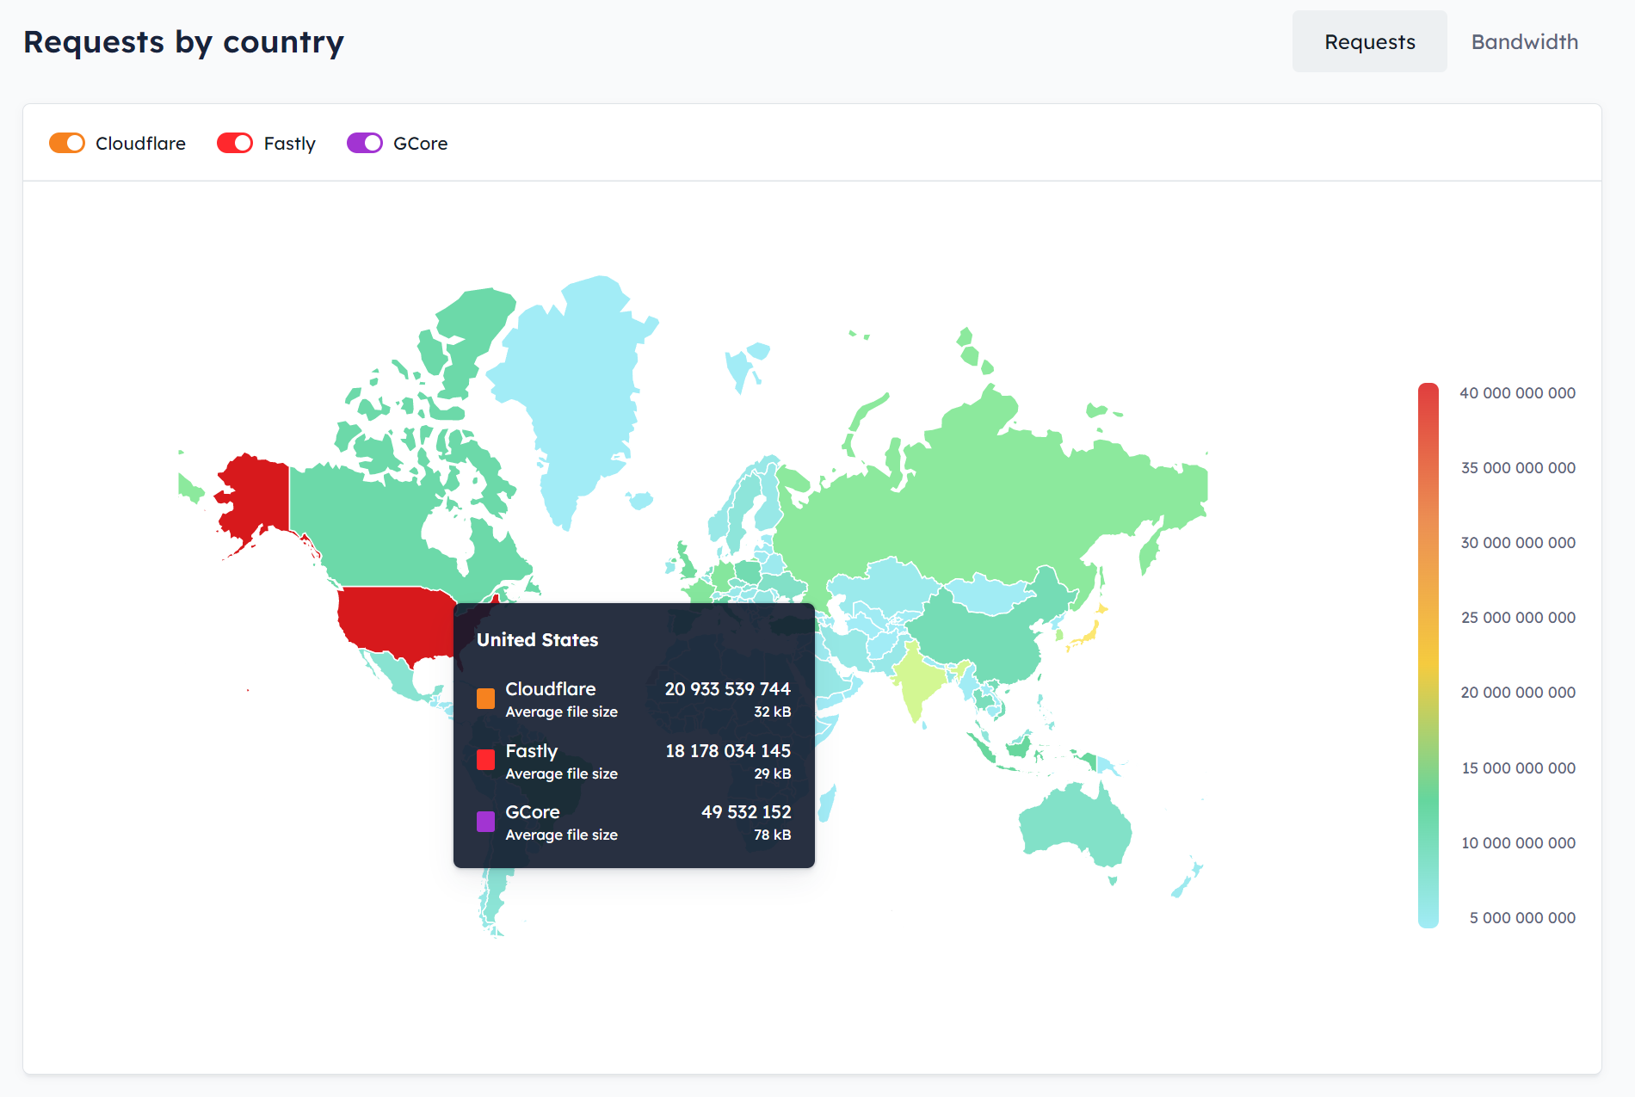The height and width of the screenshot is (1097, 1635).
Task: Select the United States on the map
Action: (392, 619)
